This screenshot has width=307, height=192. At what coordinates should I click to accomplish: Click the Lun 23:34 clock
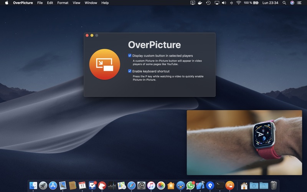[270, 3]
